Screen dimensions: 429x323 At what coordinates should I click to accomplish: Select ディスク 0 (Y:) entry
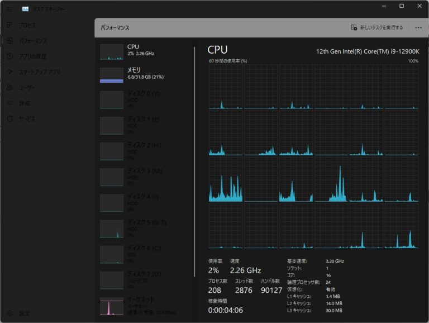coord(142,99)
